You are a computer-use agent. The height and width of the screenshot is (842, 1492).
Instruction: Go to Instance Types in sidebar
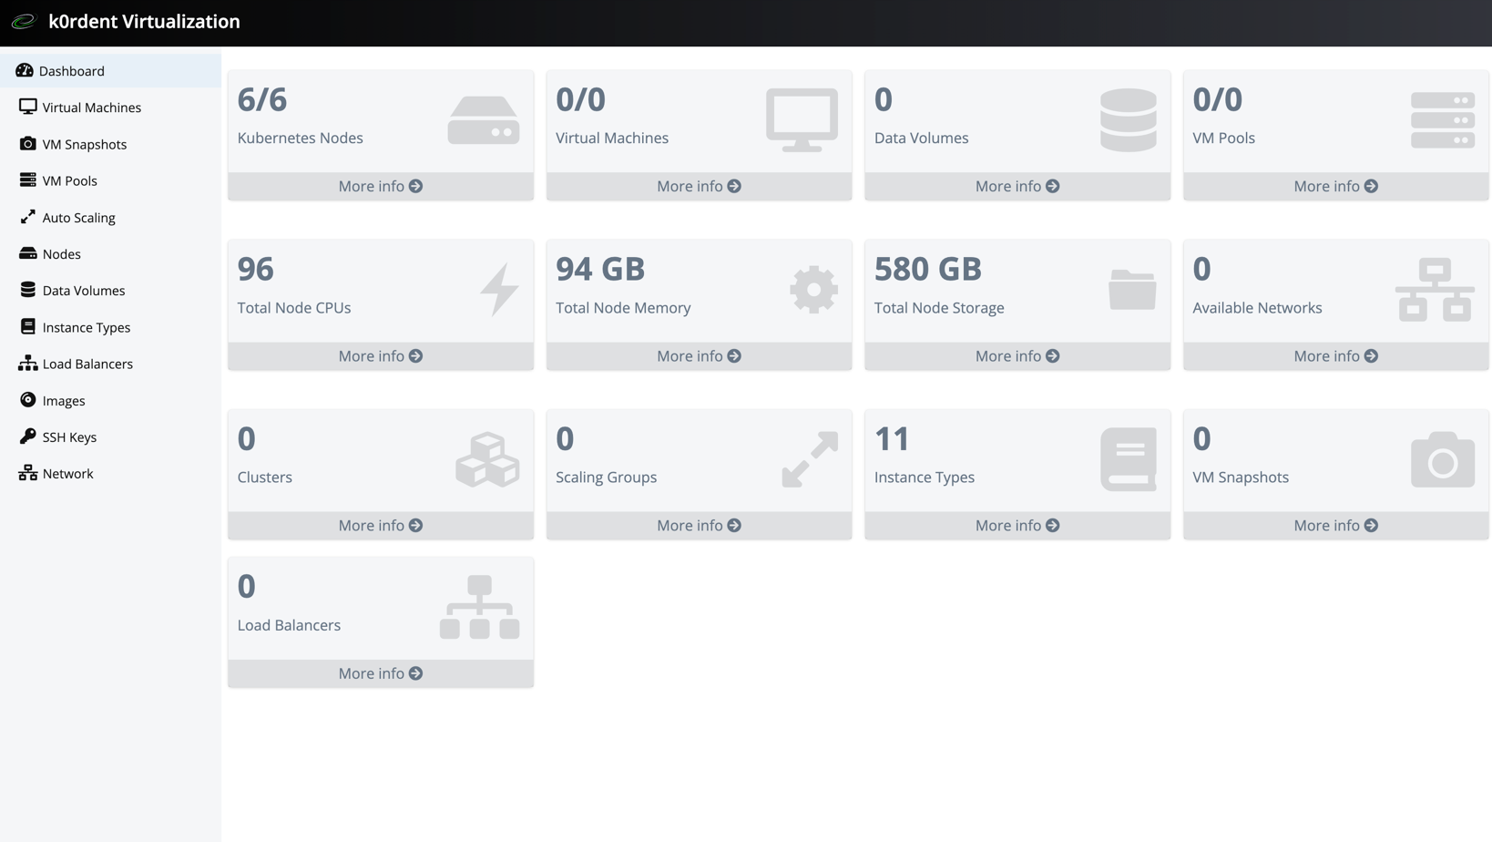pyautogui.click(x=86, y=327)
